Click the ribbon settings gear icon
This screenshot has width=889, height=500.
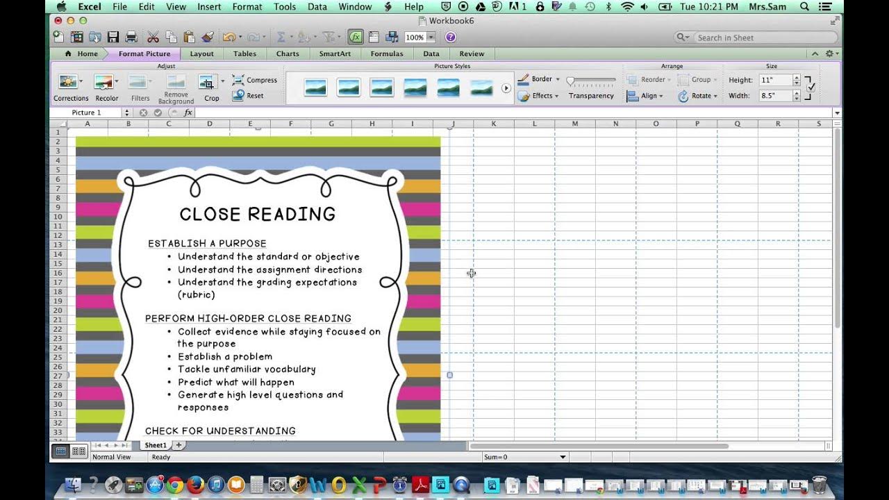coord(829,53)
